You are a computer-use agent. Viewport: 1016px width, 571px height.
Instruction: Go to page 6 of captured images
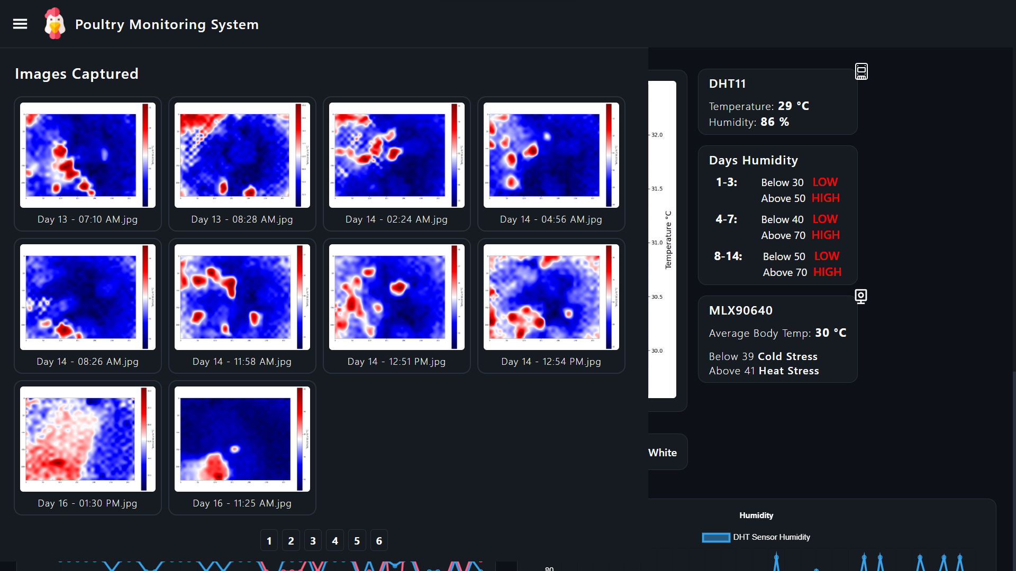(379, 540)
